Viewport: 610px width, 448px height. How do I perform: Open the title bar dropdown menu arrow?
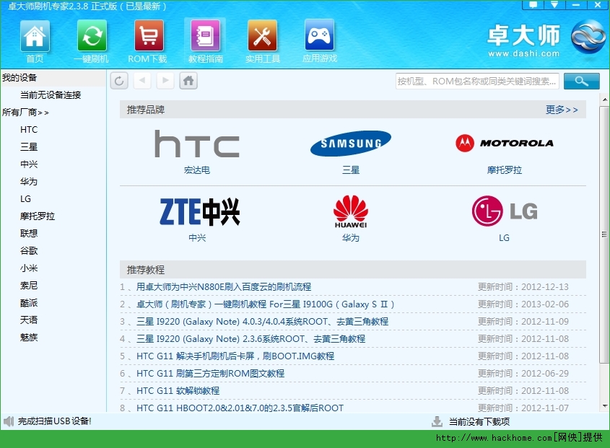[554, 4]
